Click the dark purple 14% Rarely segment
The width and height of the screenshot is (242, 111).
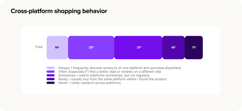pos(174,48)
